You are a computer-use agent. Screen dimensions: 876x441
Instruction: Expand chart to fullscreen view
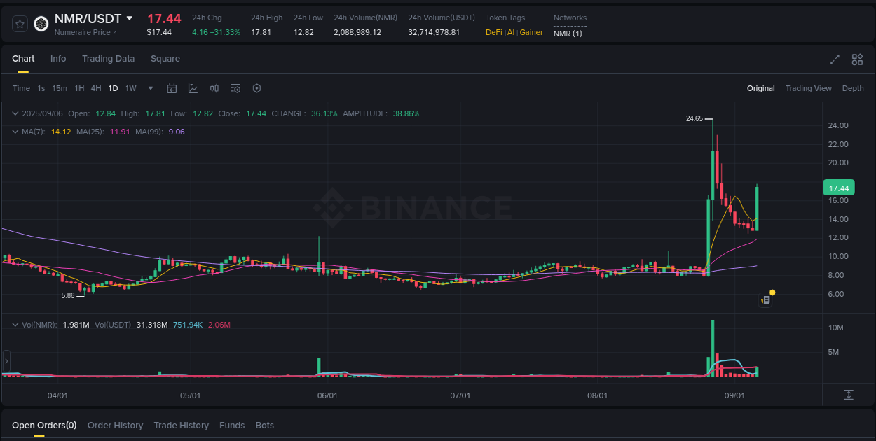[834, 60]
